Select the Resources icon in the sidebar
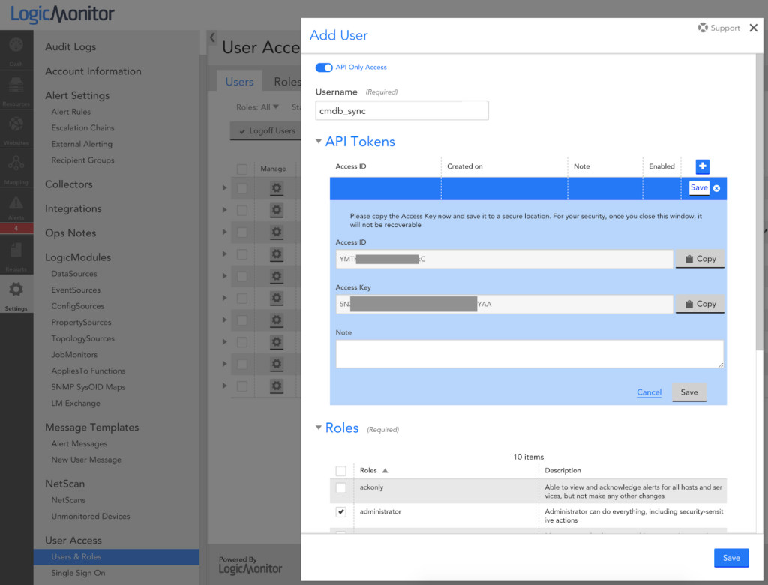The height and width of the screenshot is (585, 768). (15, 86)
